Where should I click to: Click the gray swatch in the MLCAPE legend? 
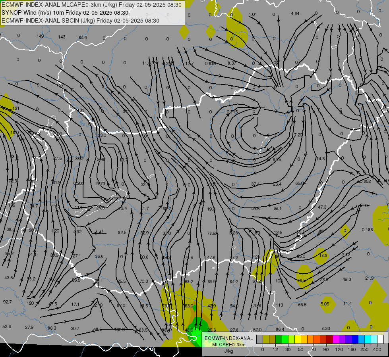pyautogui.click(x=259, y=339)
